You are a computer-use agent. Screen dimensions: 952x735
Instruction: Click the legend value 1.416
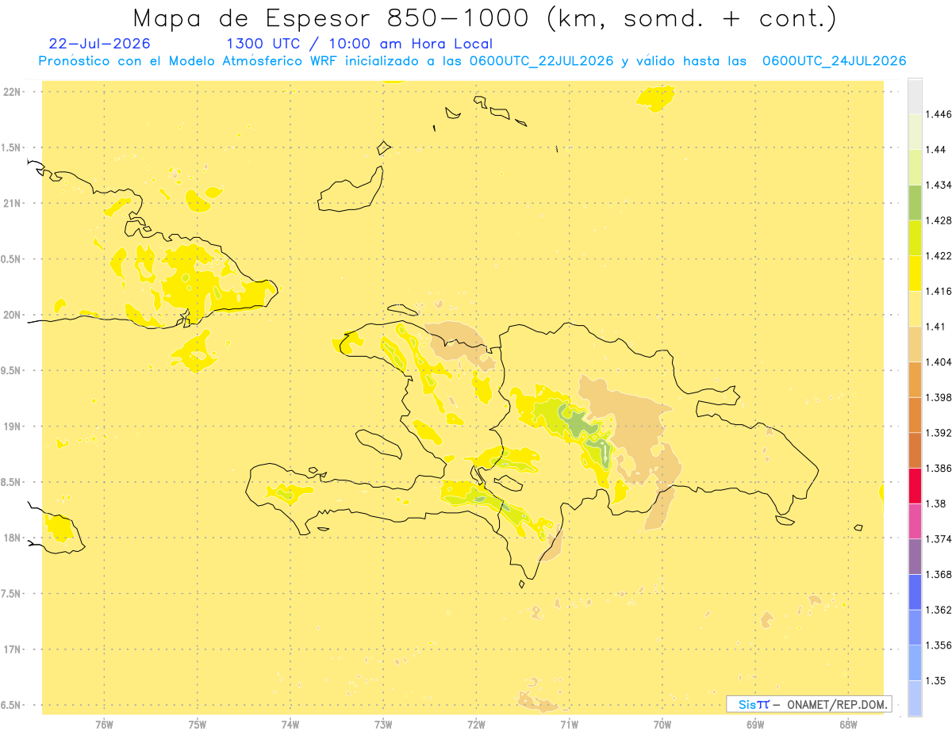tap(939, 291)
